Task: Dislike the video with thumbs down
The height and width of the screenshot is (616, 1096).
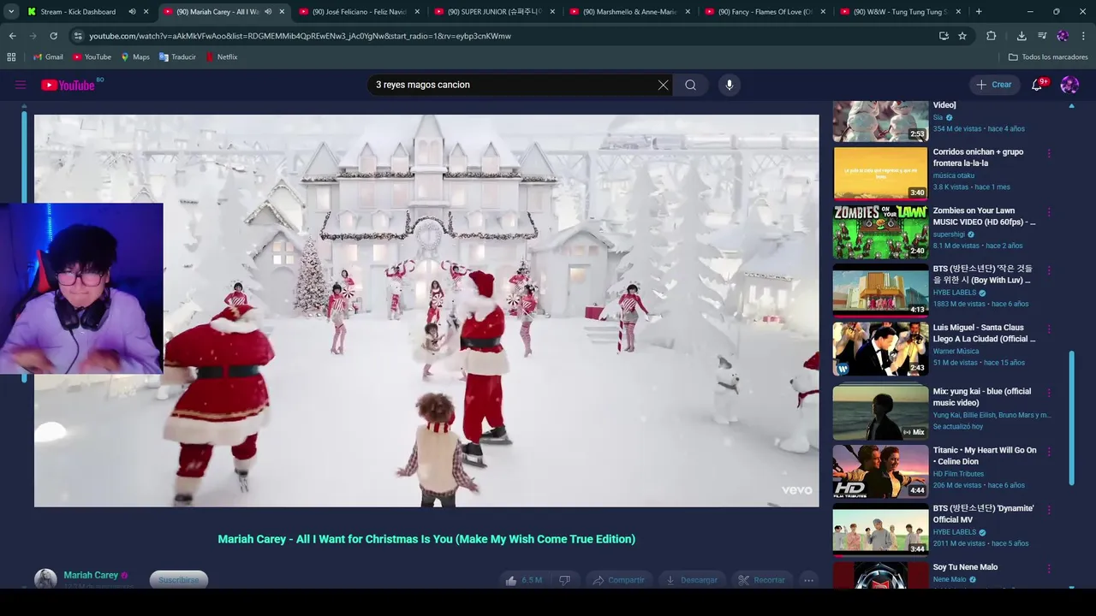Action: click(x=564, y=580)
